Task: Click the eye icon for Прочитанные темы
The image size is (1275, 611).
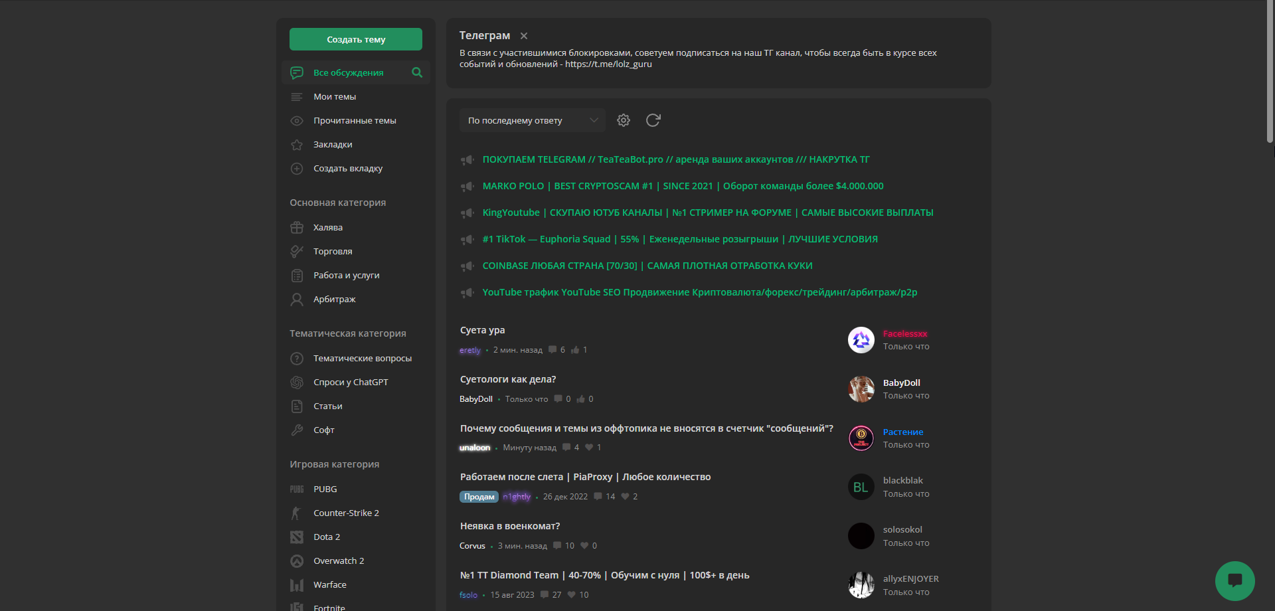Action: (297, 121)
